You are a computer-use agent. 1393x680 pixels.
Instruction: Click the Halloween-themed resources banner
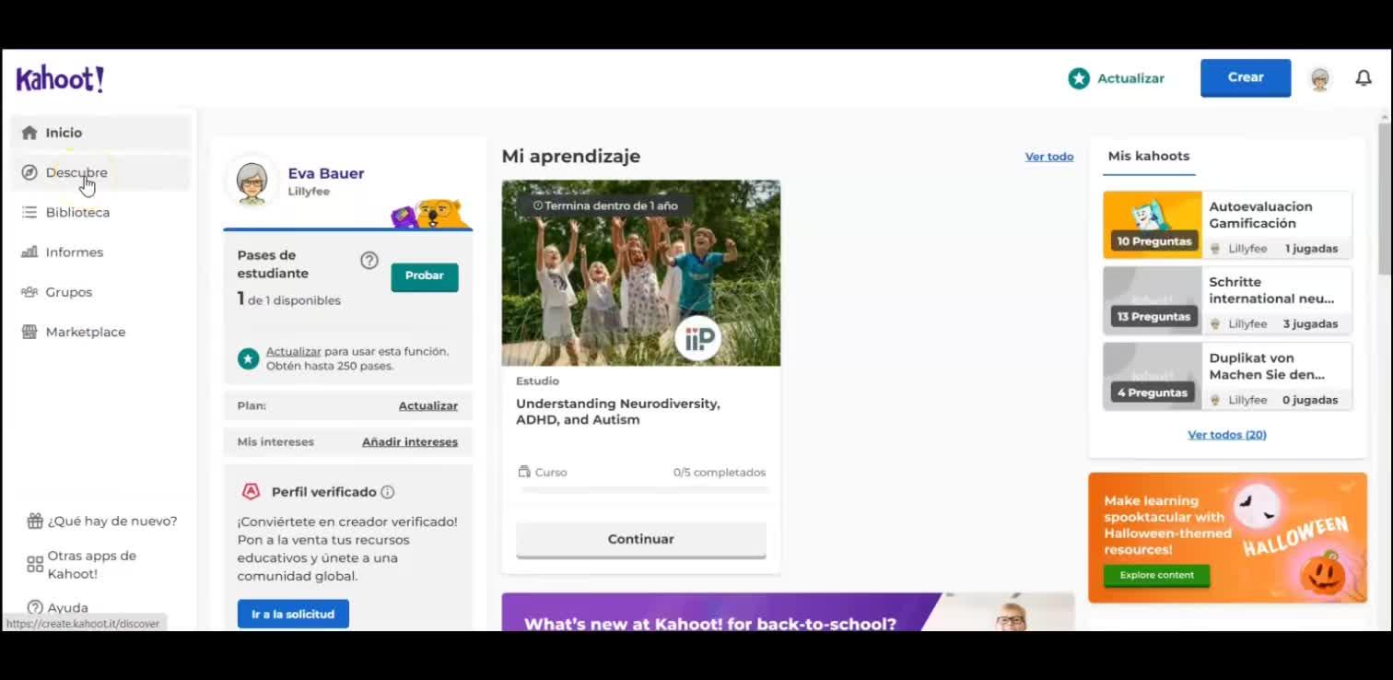tap(1227, 538)
